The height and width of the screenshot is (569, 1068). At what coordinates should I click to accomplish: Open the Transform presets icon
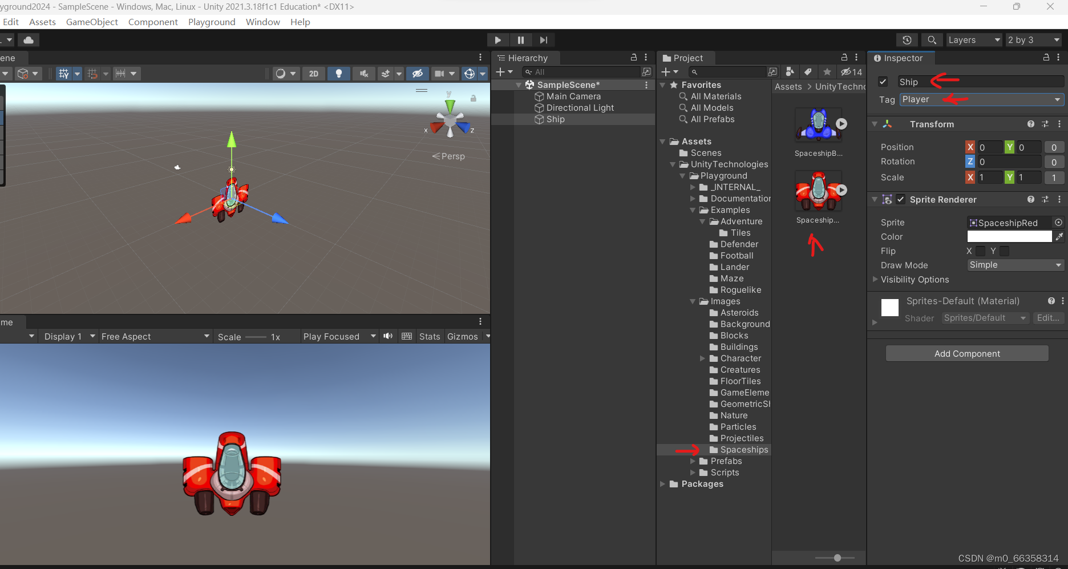pos(1045,124)
